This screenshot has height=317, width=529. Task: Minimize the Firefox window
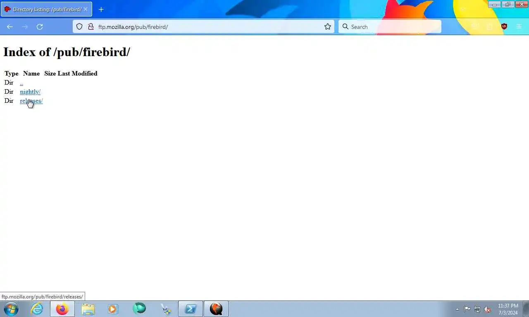(x=494, y=5)
